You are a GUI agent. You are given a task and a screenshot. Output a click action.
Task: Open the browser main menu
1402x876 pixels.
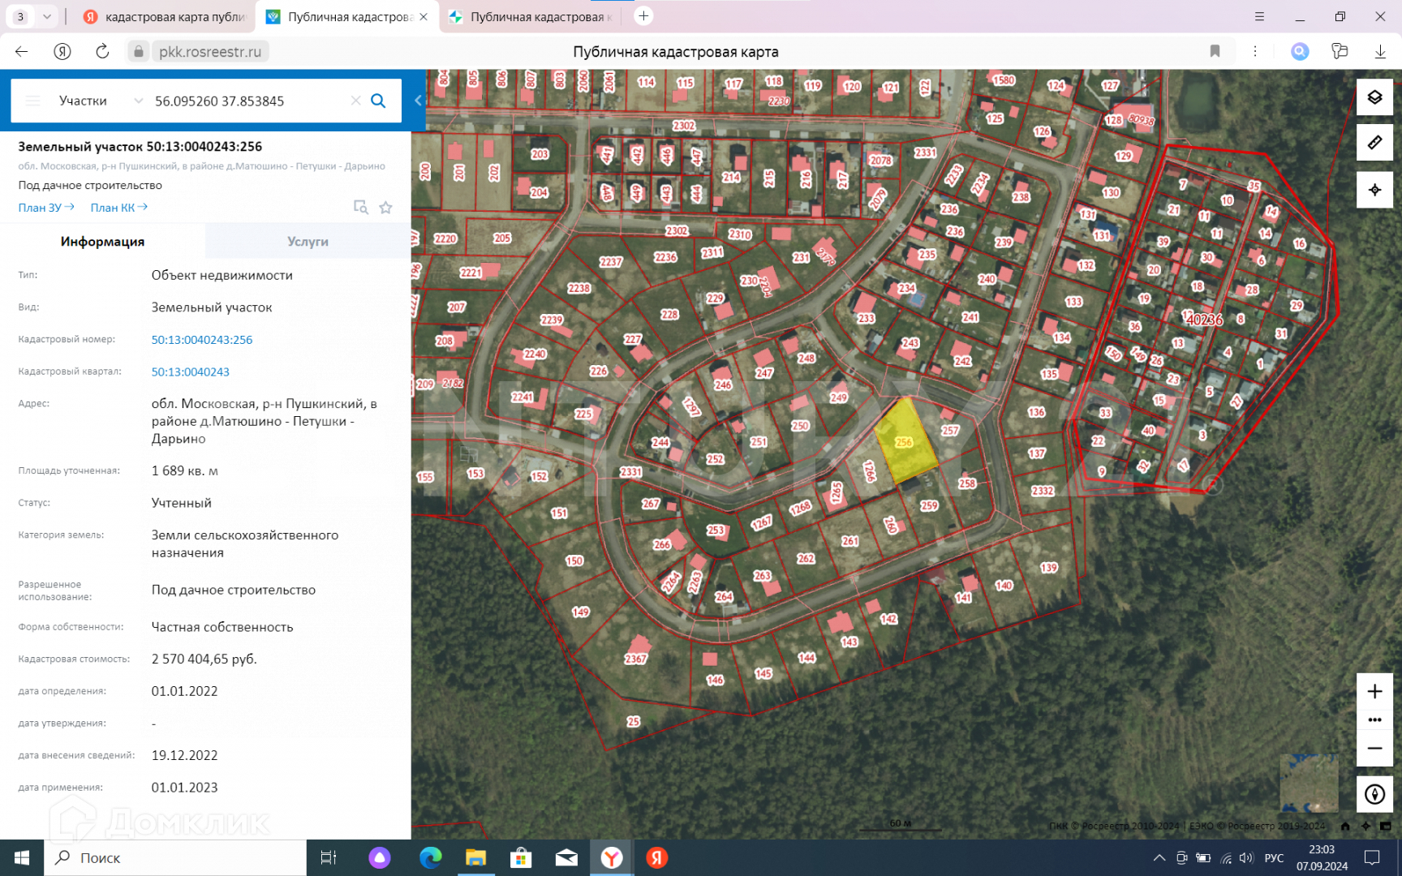[x=1259, y=16]
